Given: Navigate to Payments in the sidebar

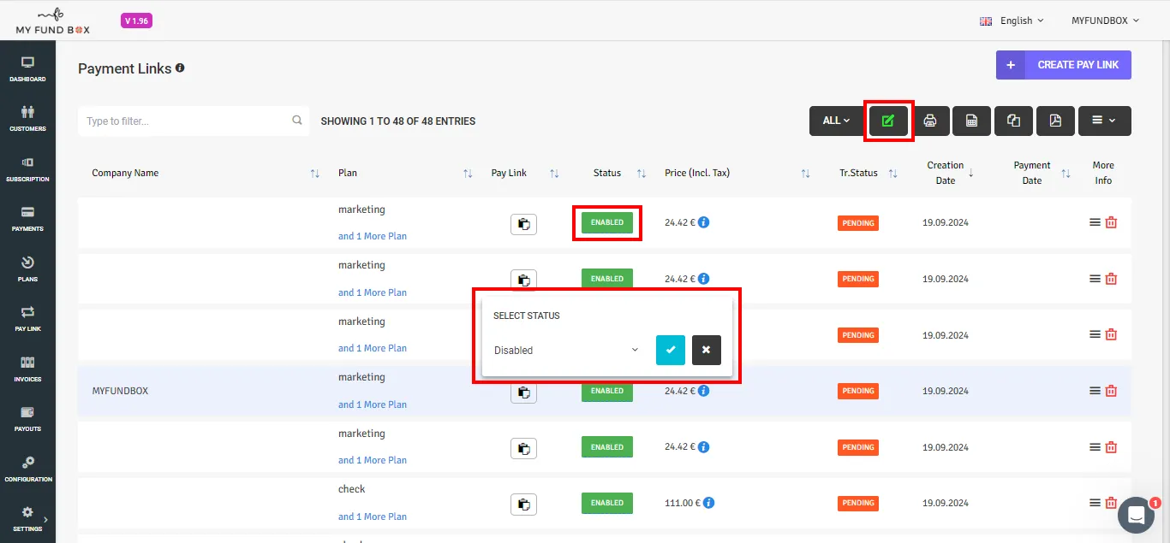Looking at the screenshot, I should click(27, 219).
